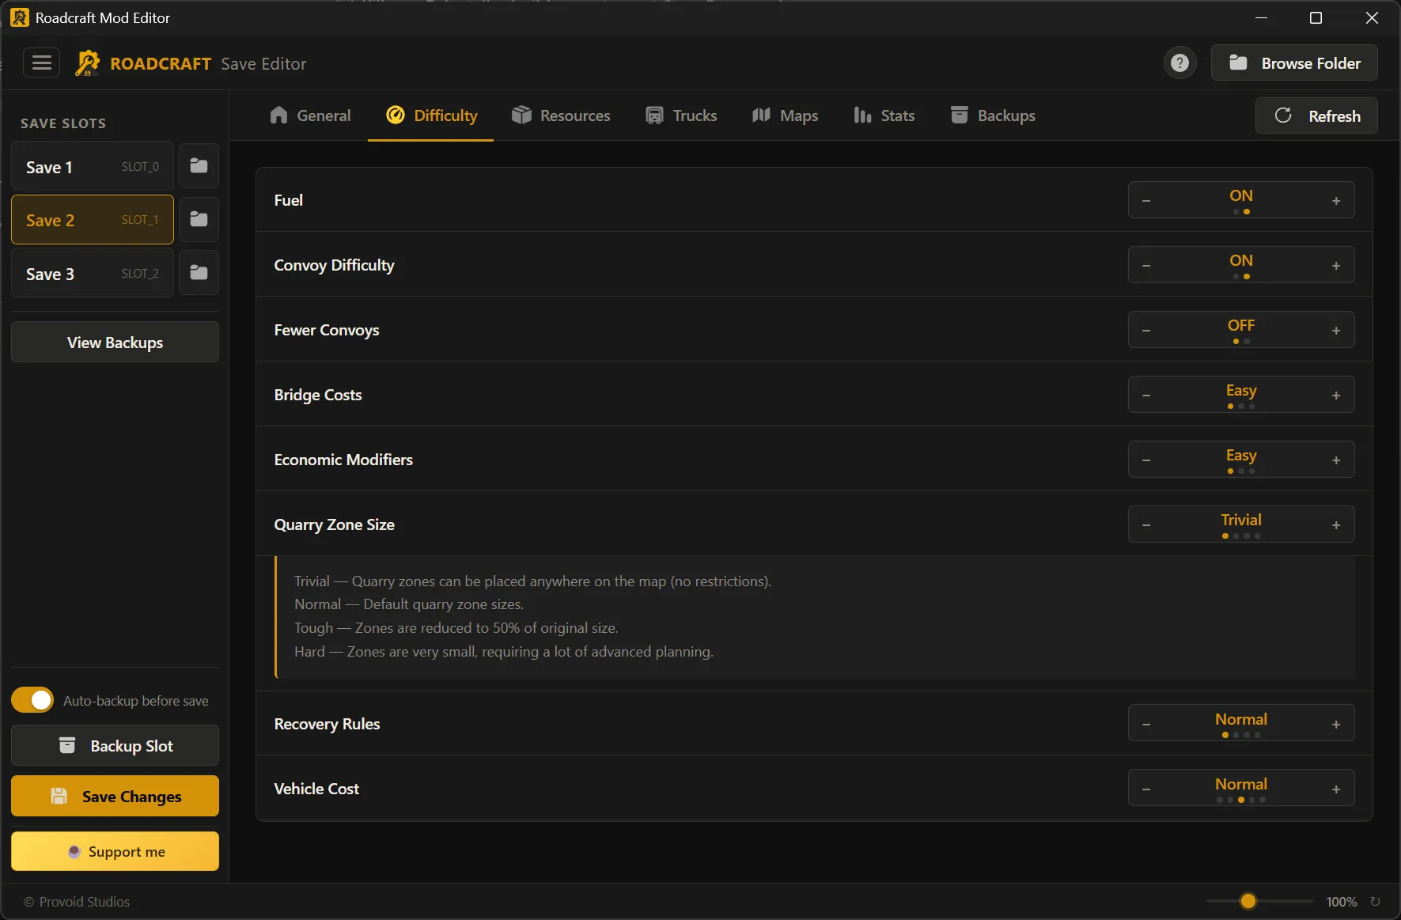The image size is (1401, 920).
Task: Open the folder for Save 1 slot
Action: point(199,166)
